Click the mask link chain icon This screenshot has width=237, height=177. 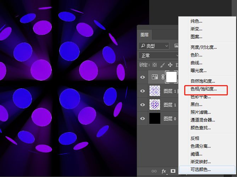point(163,77)
